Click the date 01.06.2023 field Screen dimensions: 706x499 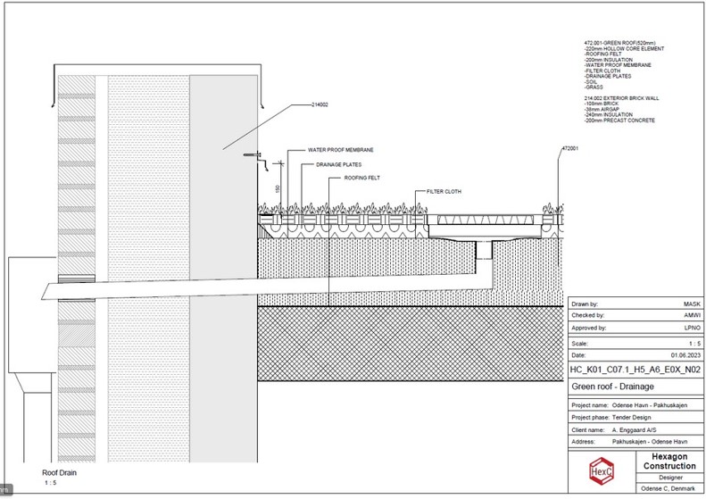pyautogui.click(x=681, y=355)
